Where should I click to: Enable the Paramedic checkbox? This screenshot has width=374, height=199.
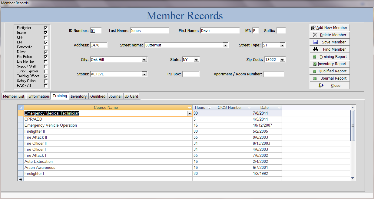click(46, 47)
